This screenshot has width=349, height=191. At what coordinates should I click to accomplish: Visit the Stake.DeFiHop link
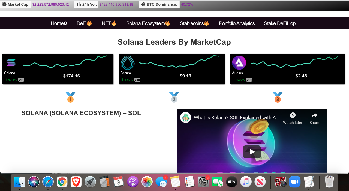(280, 23)
